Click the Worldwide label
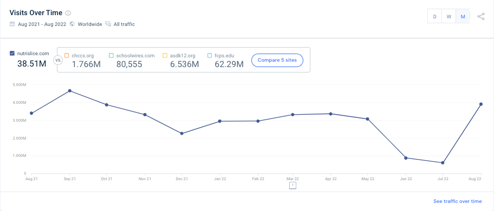This screenshot has width=494, height=211. [x=90, y=24]
